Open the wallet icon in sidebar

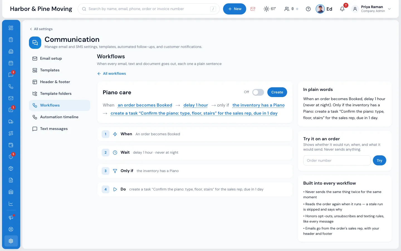pyautogui.click(x=11, y=145)
